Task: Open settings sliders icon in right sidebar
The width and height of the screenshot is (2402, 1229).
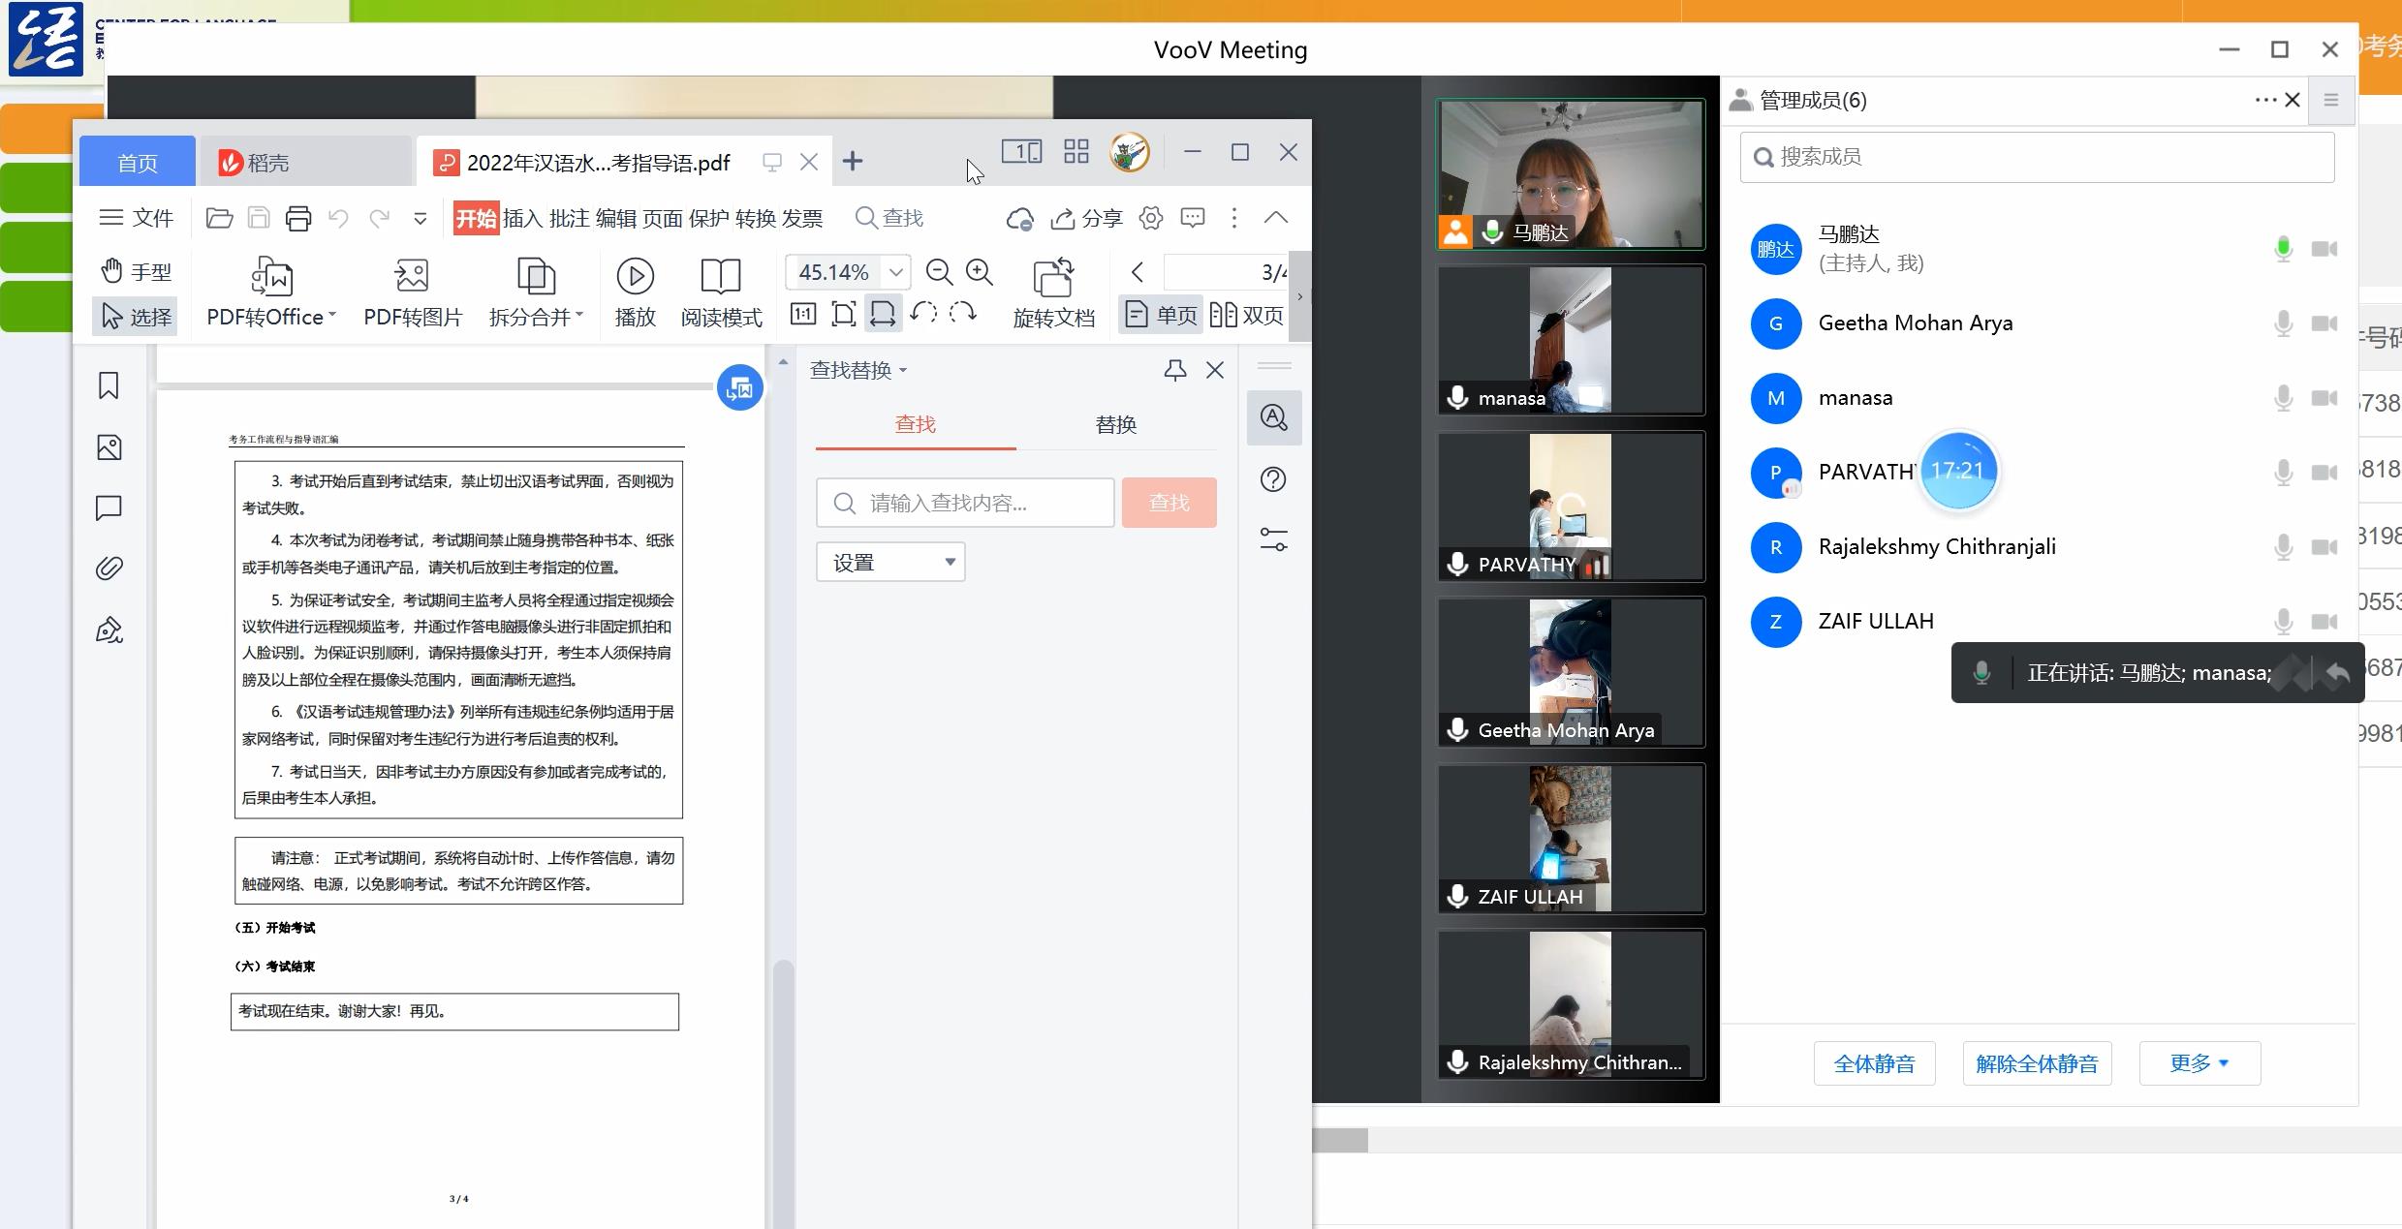Action: [x=1273, y=539]
